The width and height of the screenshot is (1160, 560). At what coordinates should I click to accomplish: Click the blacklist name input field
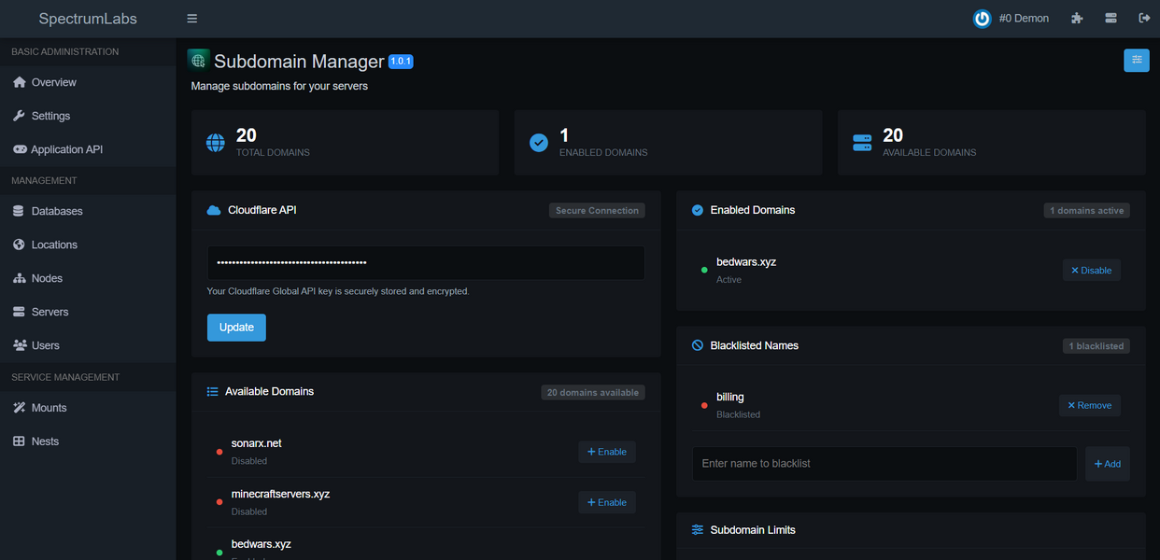coord(884,463)
